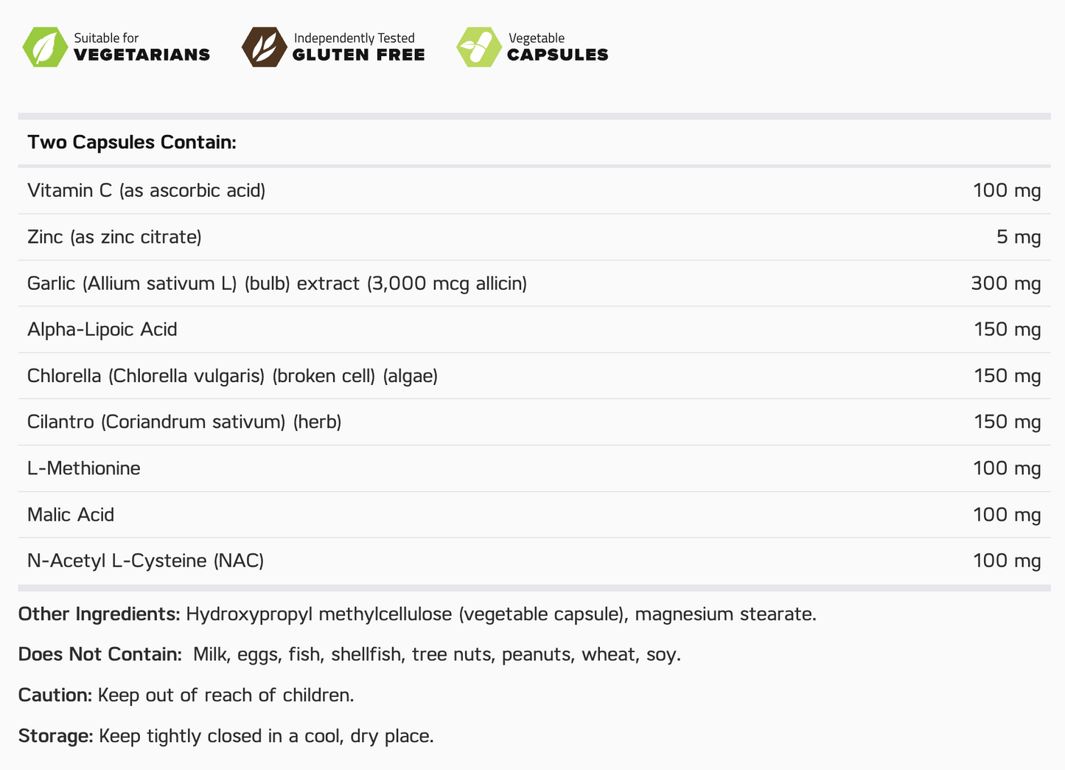Screen dimensions: 1065x770
Task: Select the Cilantro (Coriandrum sativum) herb entry
Action: [184, 422]
